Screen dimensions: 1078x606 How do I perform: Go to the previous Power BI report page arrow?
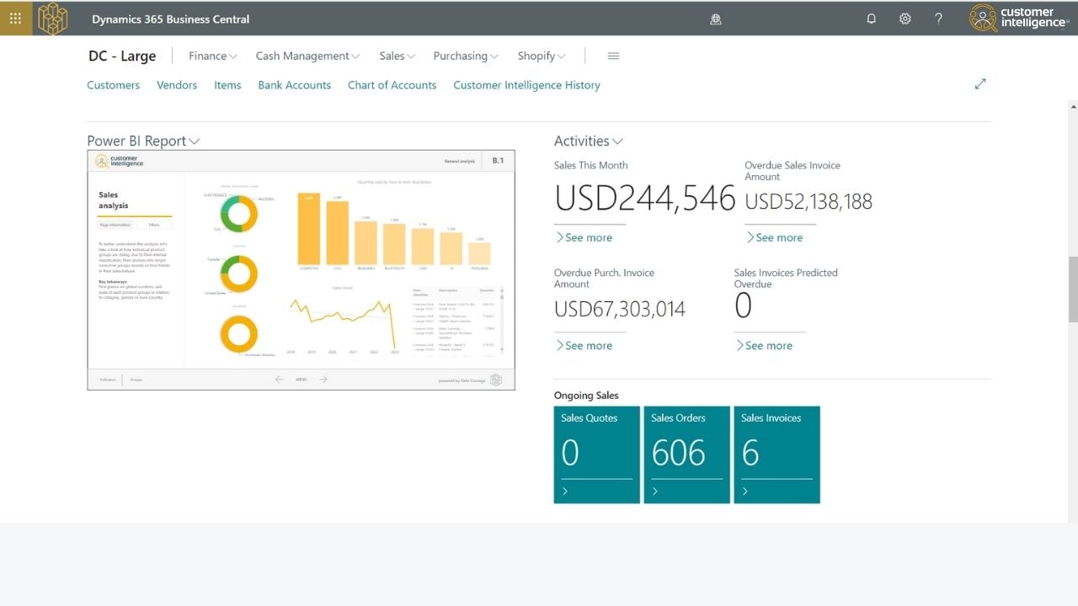tap(280, 380)
